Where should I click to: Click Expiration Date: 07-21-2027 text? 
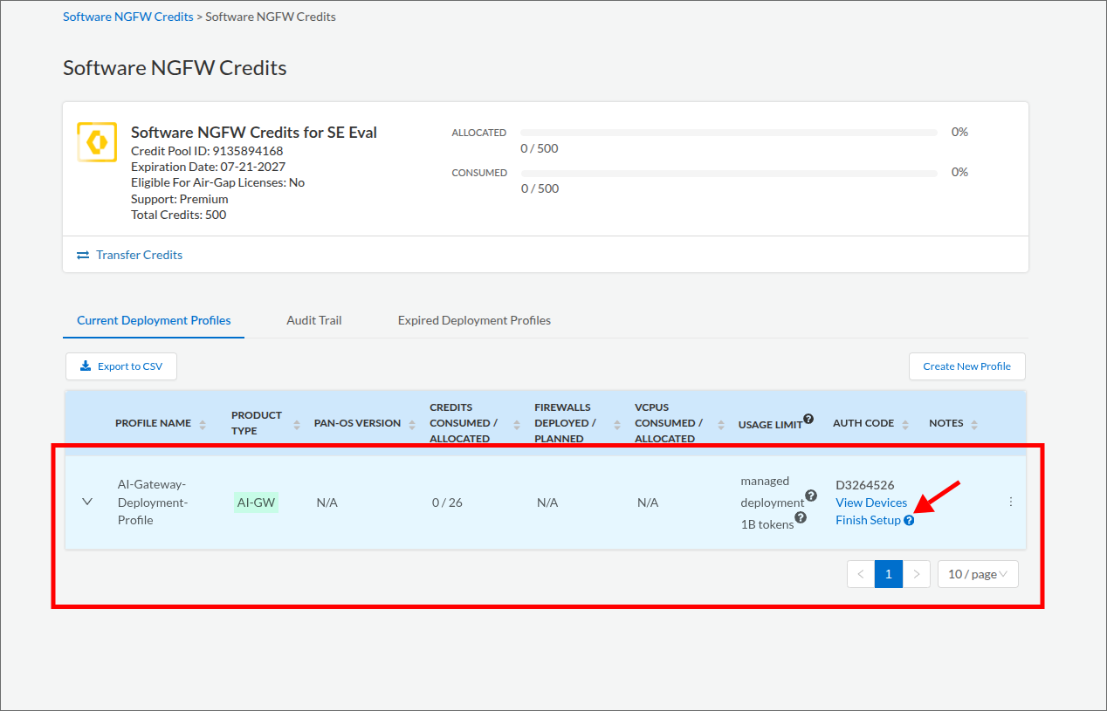pos(209,167)
